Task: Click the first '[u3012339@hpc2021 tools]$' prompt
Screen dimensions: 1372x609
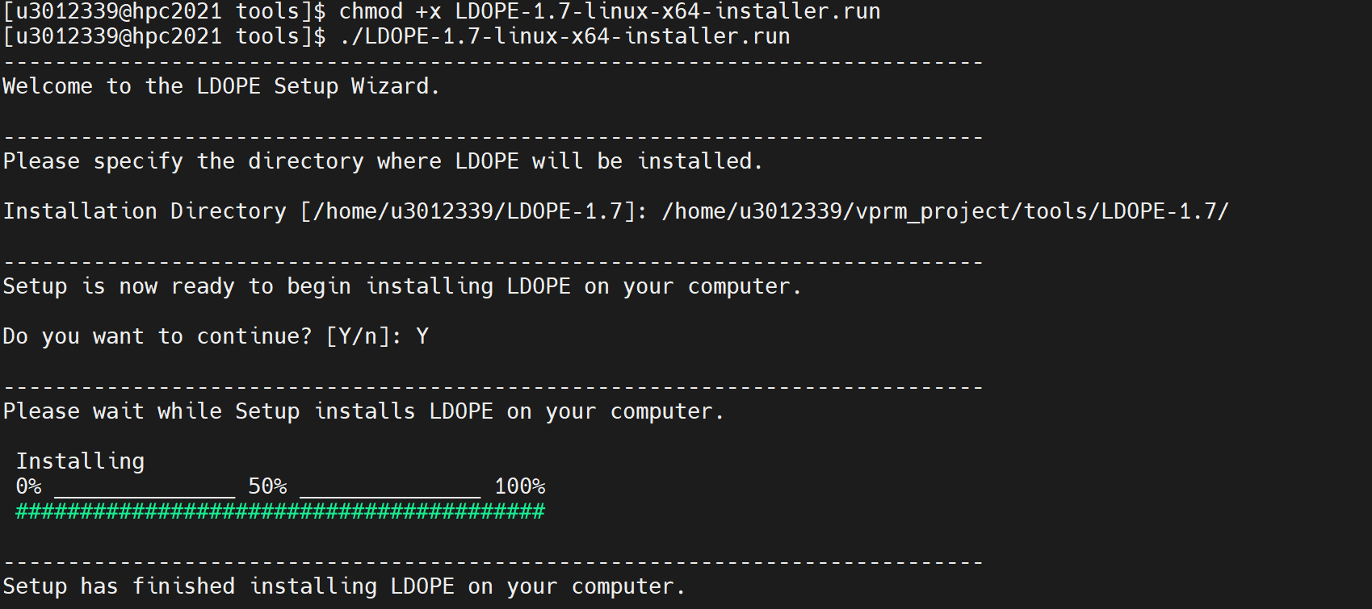Action: point(165,11)
